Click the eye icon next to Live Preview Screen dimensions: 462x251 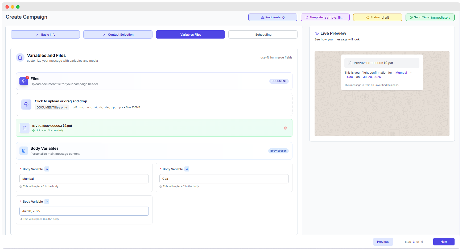tap(316, 33)
